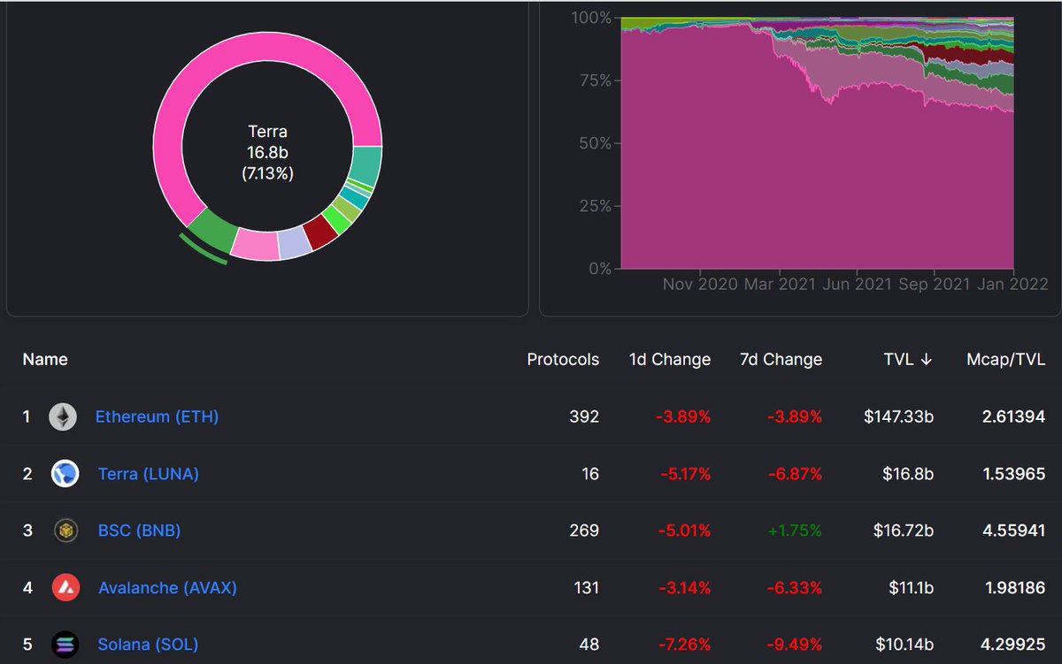This screenshot has height=664, width=1062.
Task: Click Terra TVL value $16.8b in table
Action: click(908, 474)
